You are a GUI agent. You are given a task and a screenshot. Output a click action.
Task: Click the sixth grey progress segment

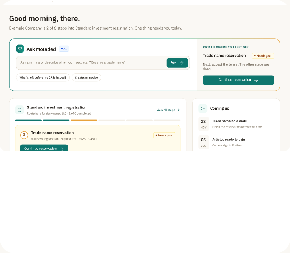[167, 120]
